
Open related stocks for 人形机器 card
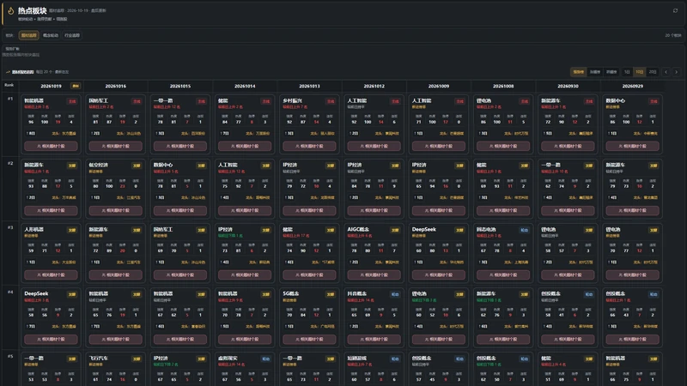click(51, 274)
